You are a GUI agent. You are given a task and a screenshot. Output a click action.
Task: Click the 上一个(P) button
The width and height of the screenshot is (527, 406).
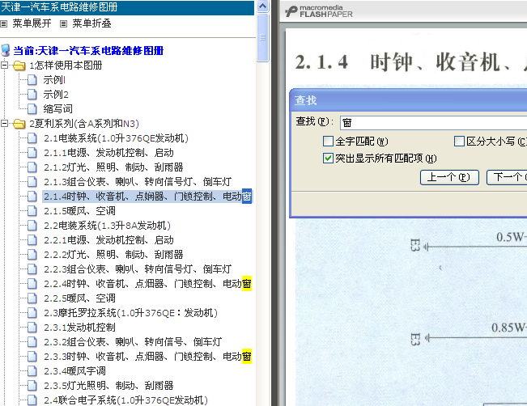click(x=449, y=177)
